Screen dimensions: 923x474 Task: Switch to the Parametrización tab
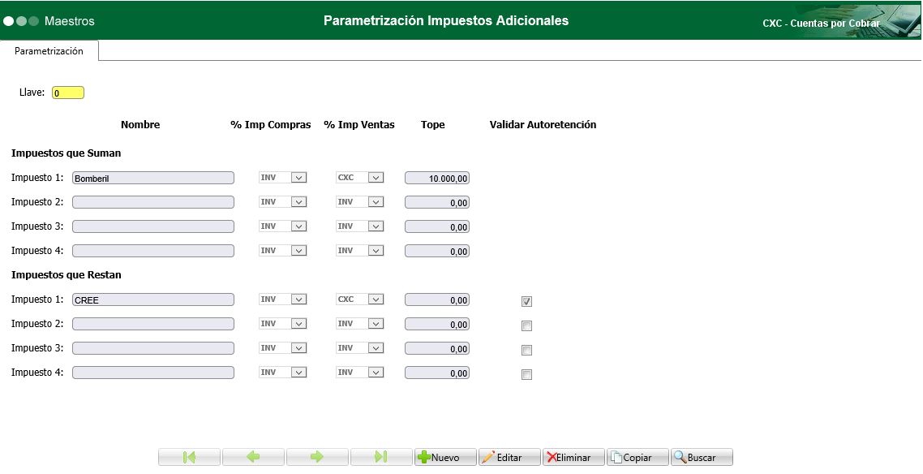pyautogui.click(x=49, y=50)
